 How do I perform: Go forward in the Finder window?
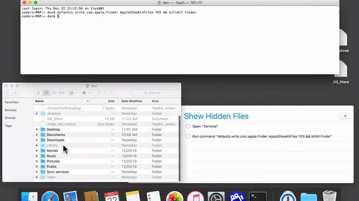[x=15, y=93]
